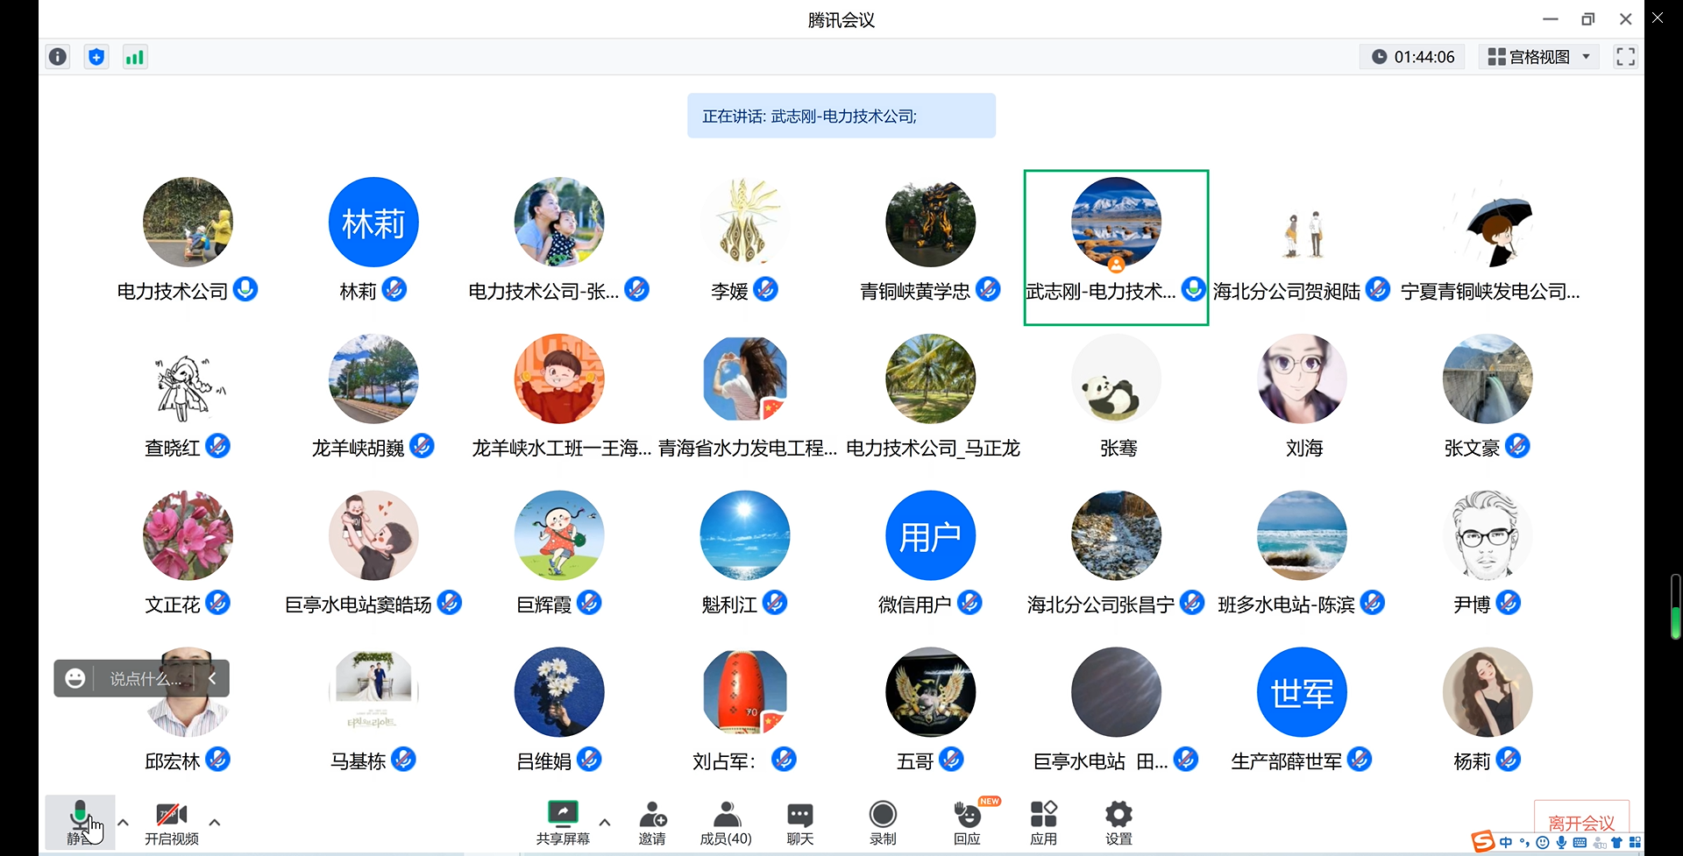The height and width of the screenshot is (856, 1683).
Task: Click the microphone icon beside 查晓红
Action: pos(217,446)
